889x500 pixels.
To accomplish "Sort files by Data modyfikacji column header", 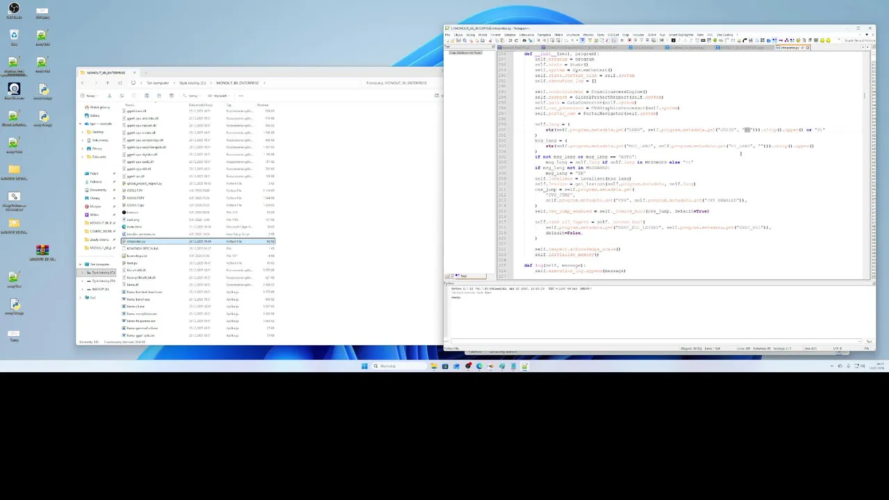I will [201, 105].
